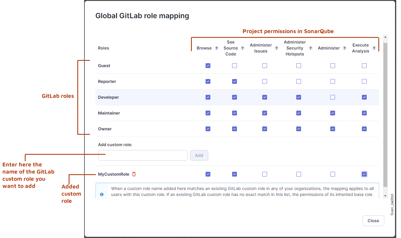
Task: Uncheck Browse for the Maintainer role
Action: [208, 113]
